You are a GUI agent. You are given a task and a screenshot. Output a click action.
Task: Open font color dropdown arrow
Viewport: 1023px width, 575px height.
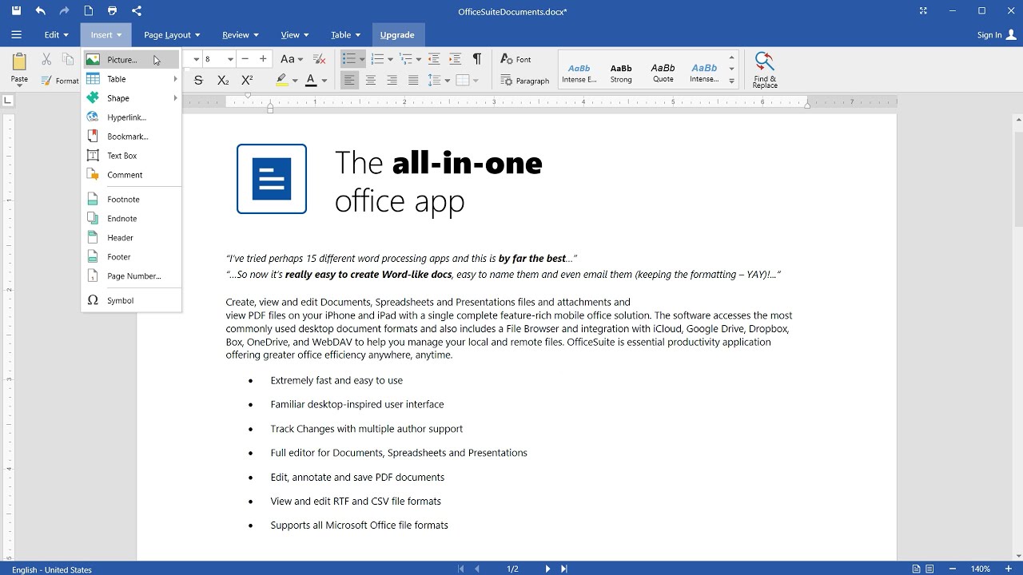click(324, 81)
